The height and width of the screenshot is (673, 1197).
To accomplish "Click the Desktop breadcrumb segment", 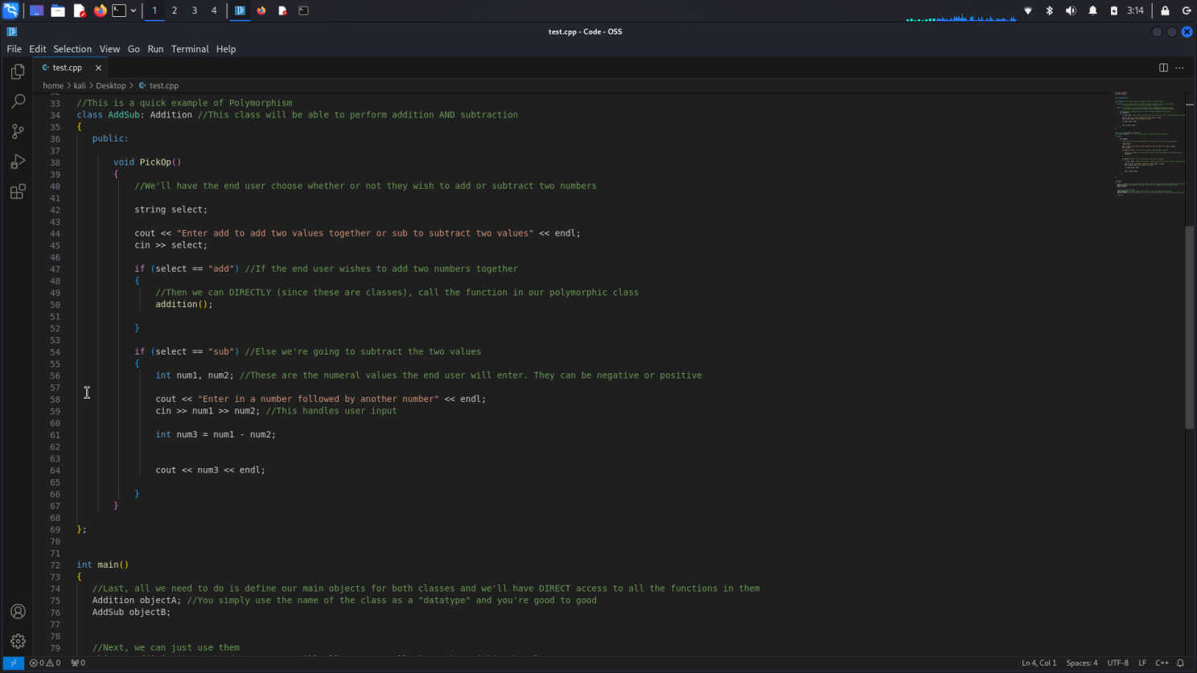I will coord(111,85).
